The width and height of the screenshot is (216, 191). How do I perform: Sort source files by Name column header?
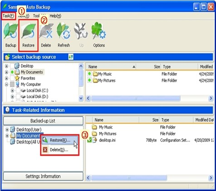tap(111, 67)
